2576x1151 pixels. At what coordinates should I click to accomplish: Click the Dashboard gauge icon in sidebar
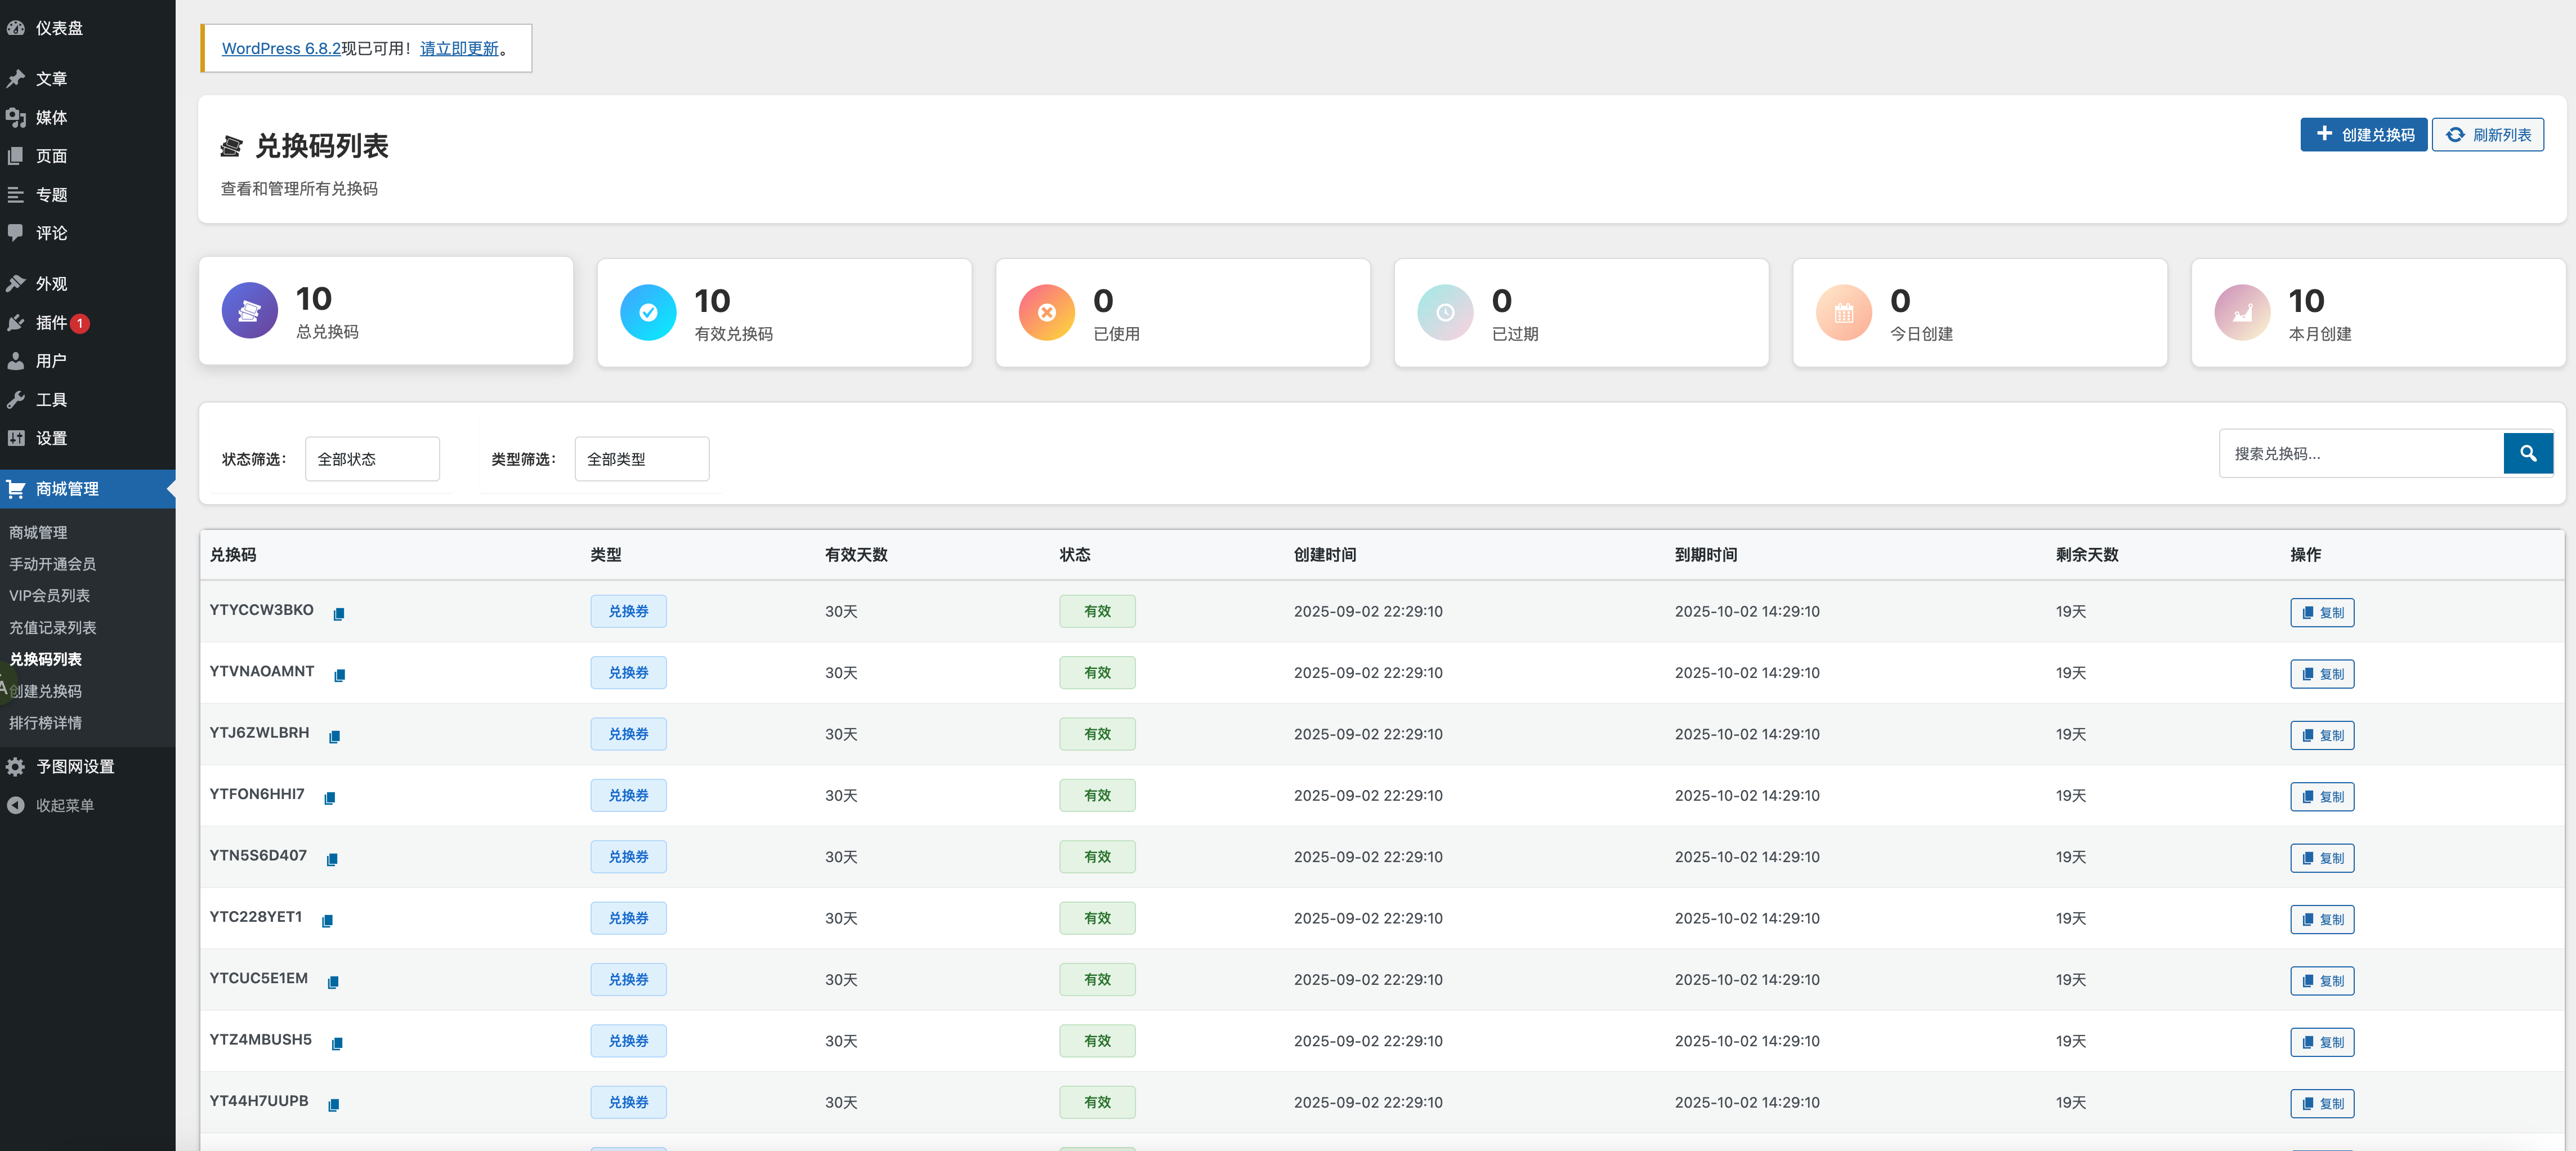[16, 28]
